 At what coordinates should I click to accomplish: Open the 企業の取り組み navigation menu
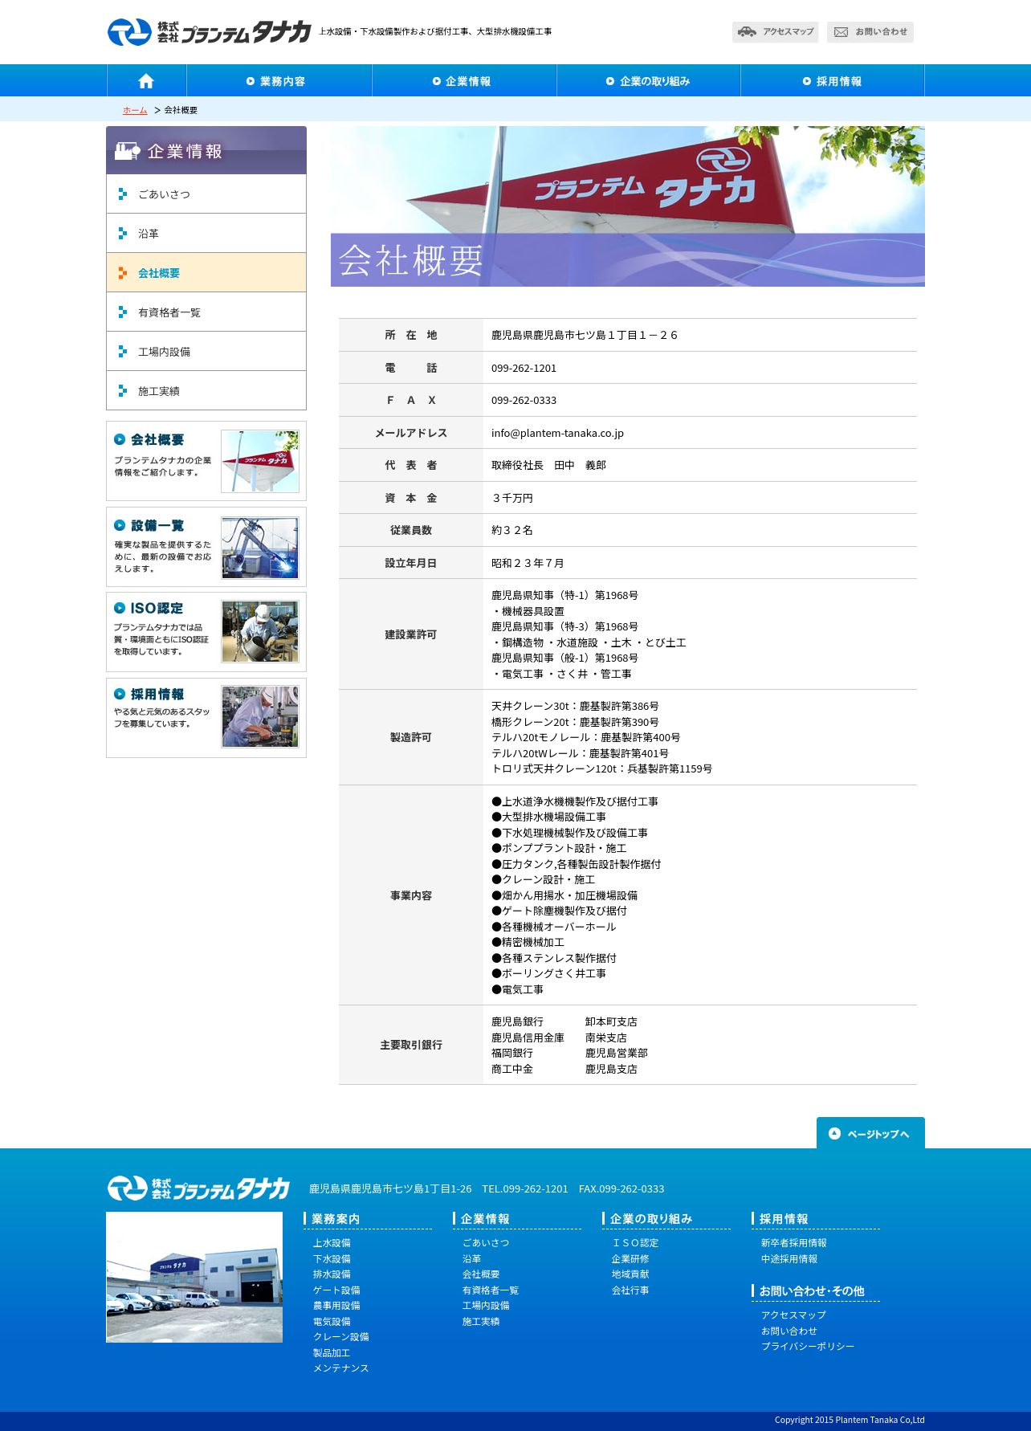(x=649, y=81)
